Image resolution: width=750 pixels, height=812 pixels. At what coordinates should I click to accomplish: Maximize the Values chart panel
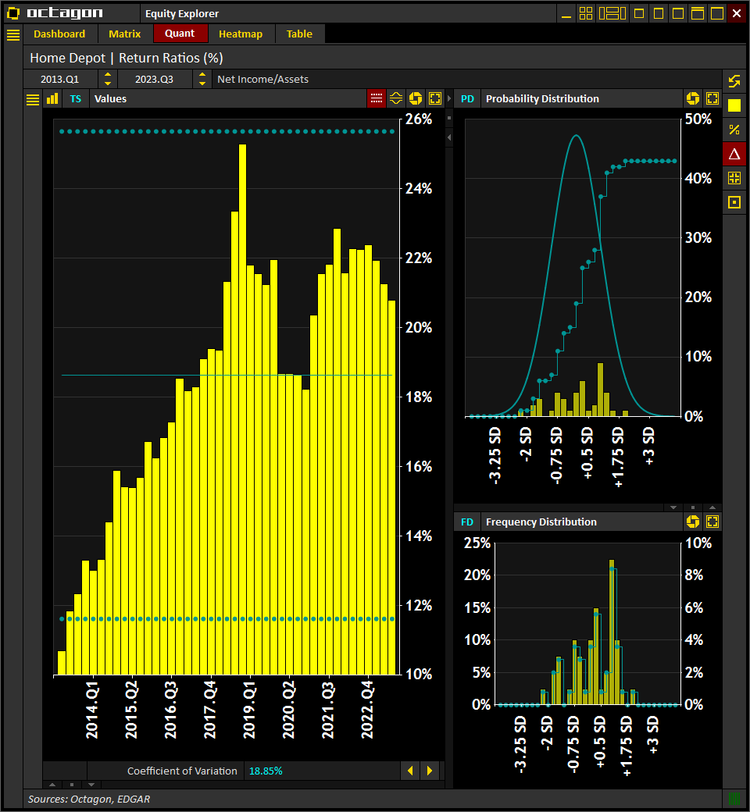tap(435, 98)
